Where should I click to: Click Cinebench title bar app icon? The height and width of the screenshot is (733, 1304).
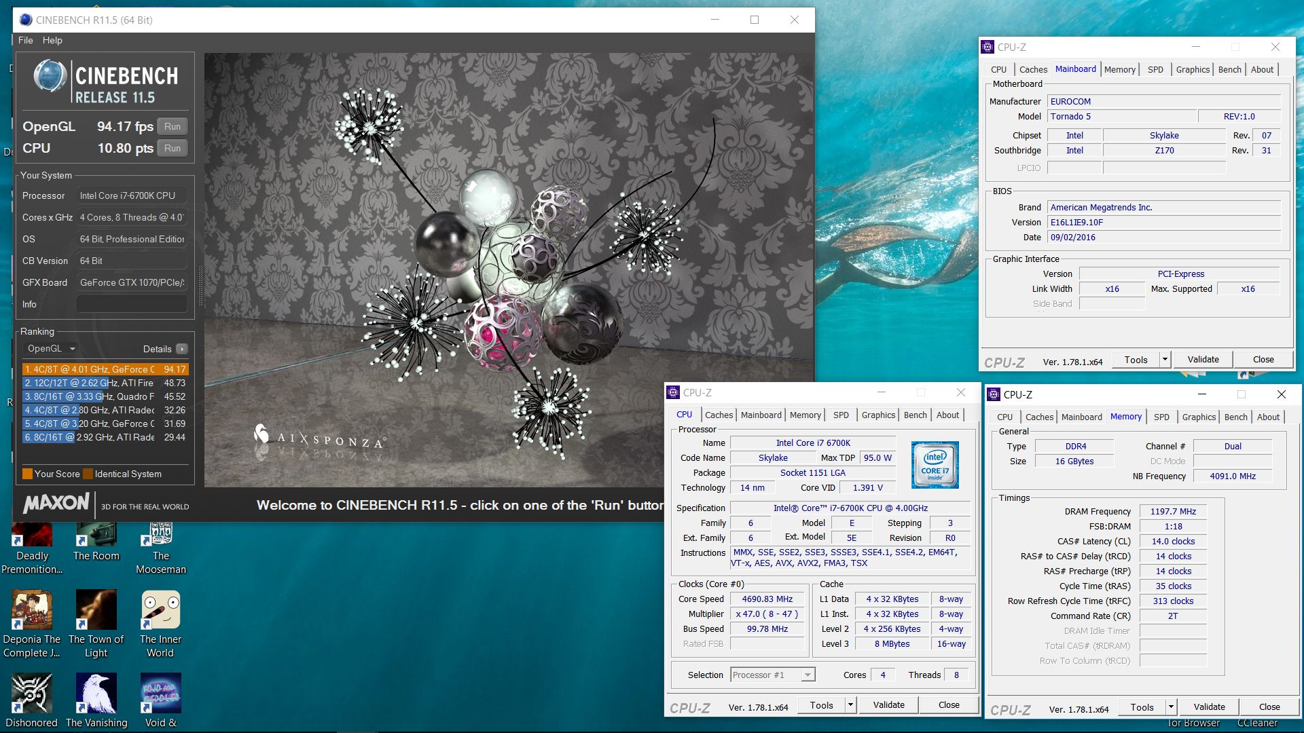[26, 20]
